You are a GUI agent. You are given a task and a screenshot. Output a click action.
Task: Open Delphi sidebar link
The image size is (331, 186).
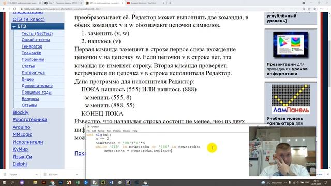(x=20, y=164)
